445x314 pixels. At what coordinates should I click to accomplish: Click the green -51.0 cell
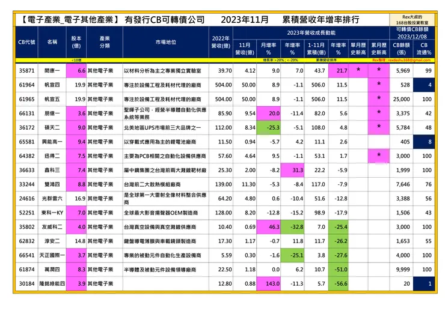tap(339, 269)
